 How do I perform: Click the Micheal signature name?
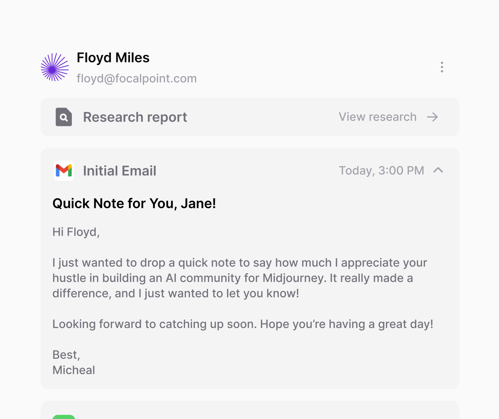pos(74,370)
